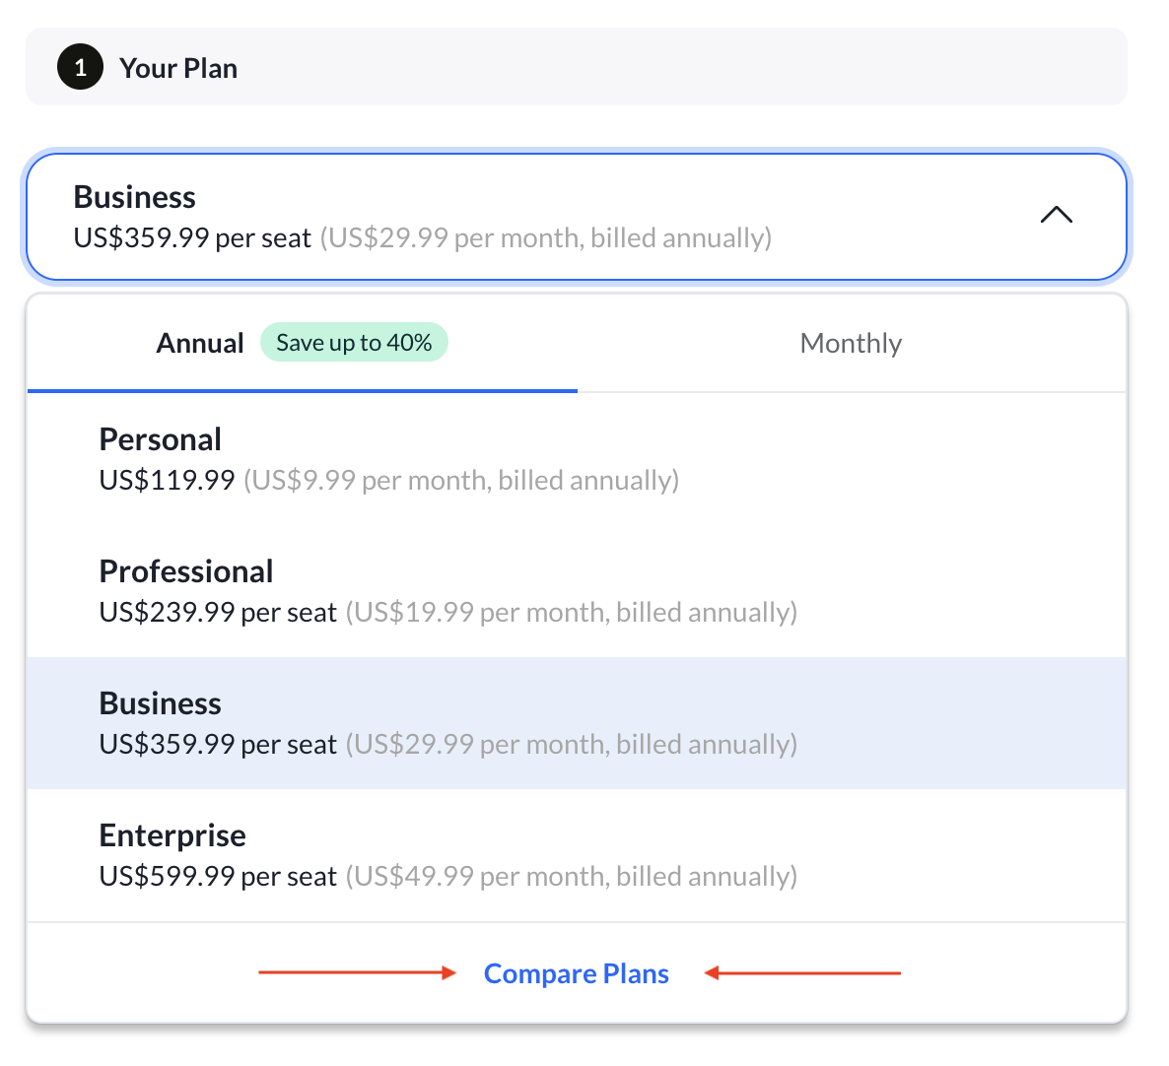Click the blue tab indicator under Annual
Screen dimensions: 1169x1066
click(302, 392)
